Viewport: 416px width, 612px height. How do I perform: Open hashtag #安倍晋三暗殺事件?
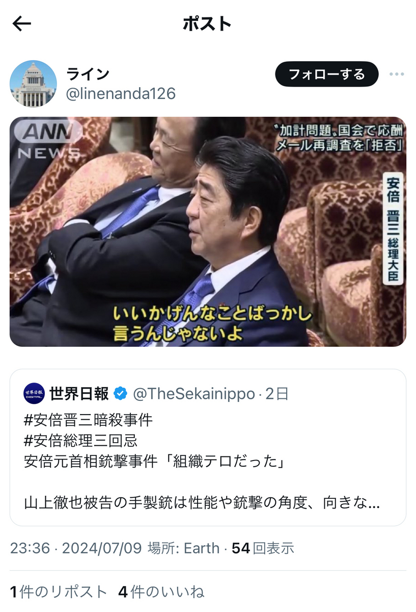click(88, 420)
